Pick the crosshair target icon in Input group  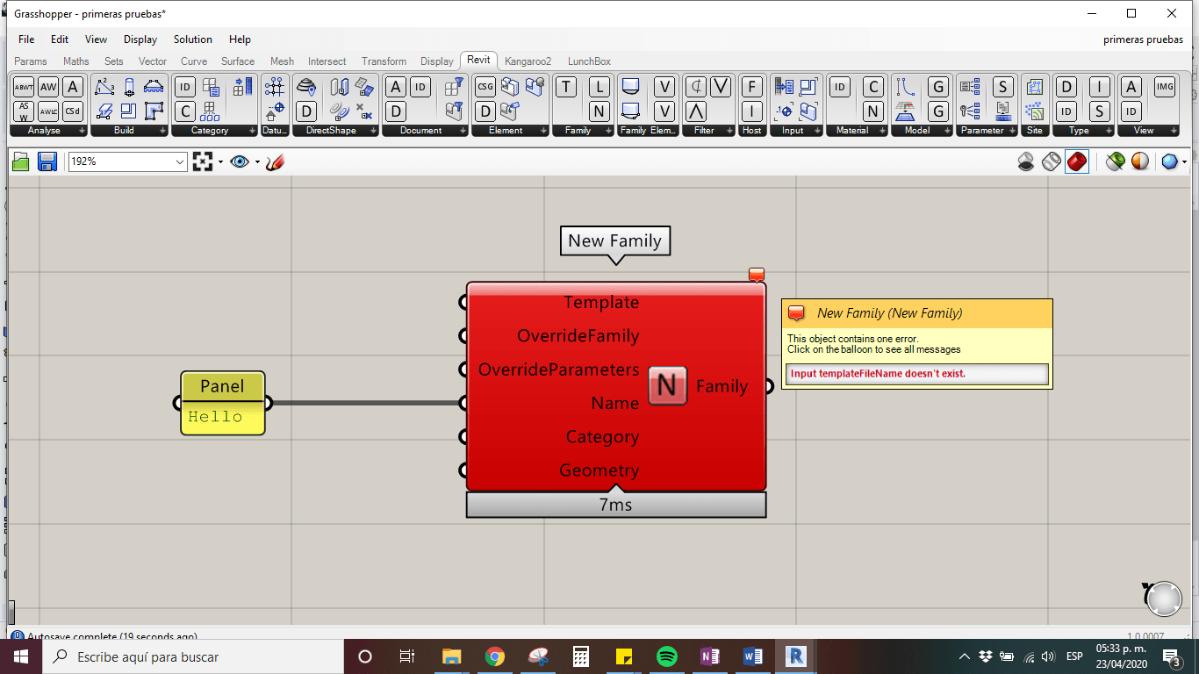[785, 111]
